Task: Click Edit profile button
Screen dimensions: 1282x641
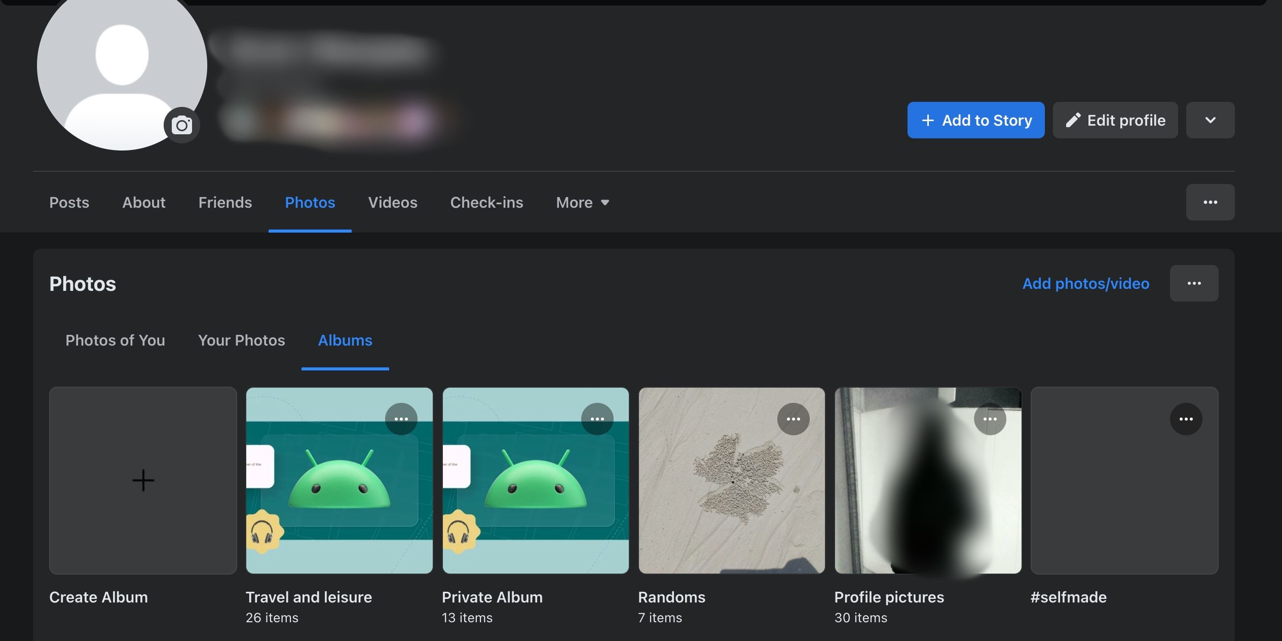Action: (1115, 120)
